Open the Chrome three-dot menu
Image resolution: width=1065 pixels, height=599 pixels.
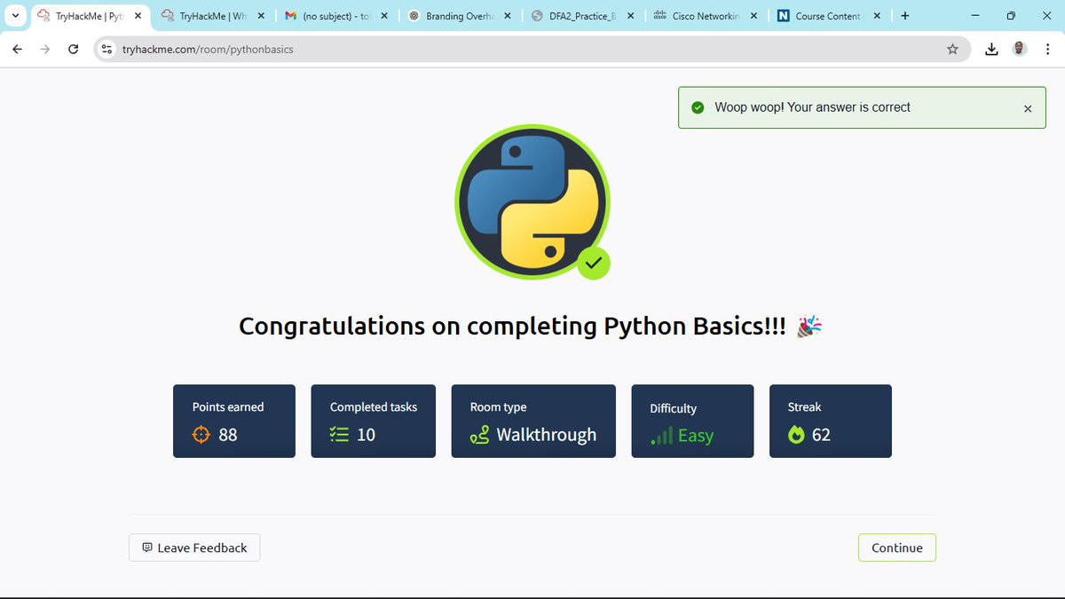click(1047, 50)
